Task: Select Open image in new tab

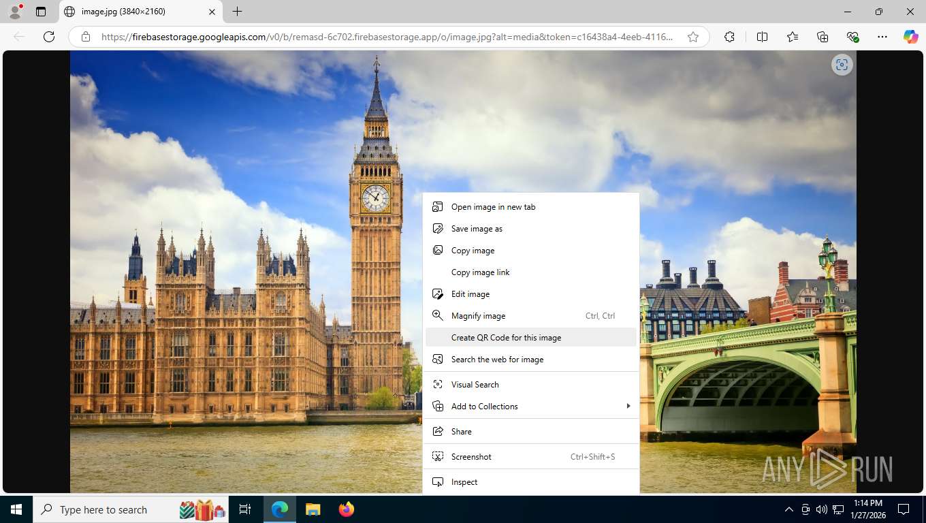Action: [x=531, y=207]
